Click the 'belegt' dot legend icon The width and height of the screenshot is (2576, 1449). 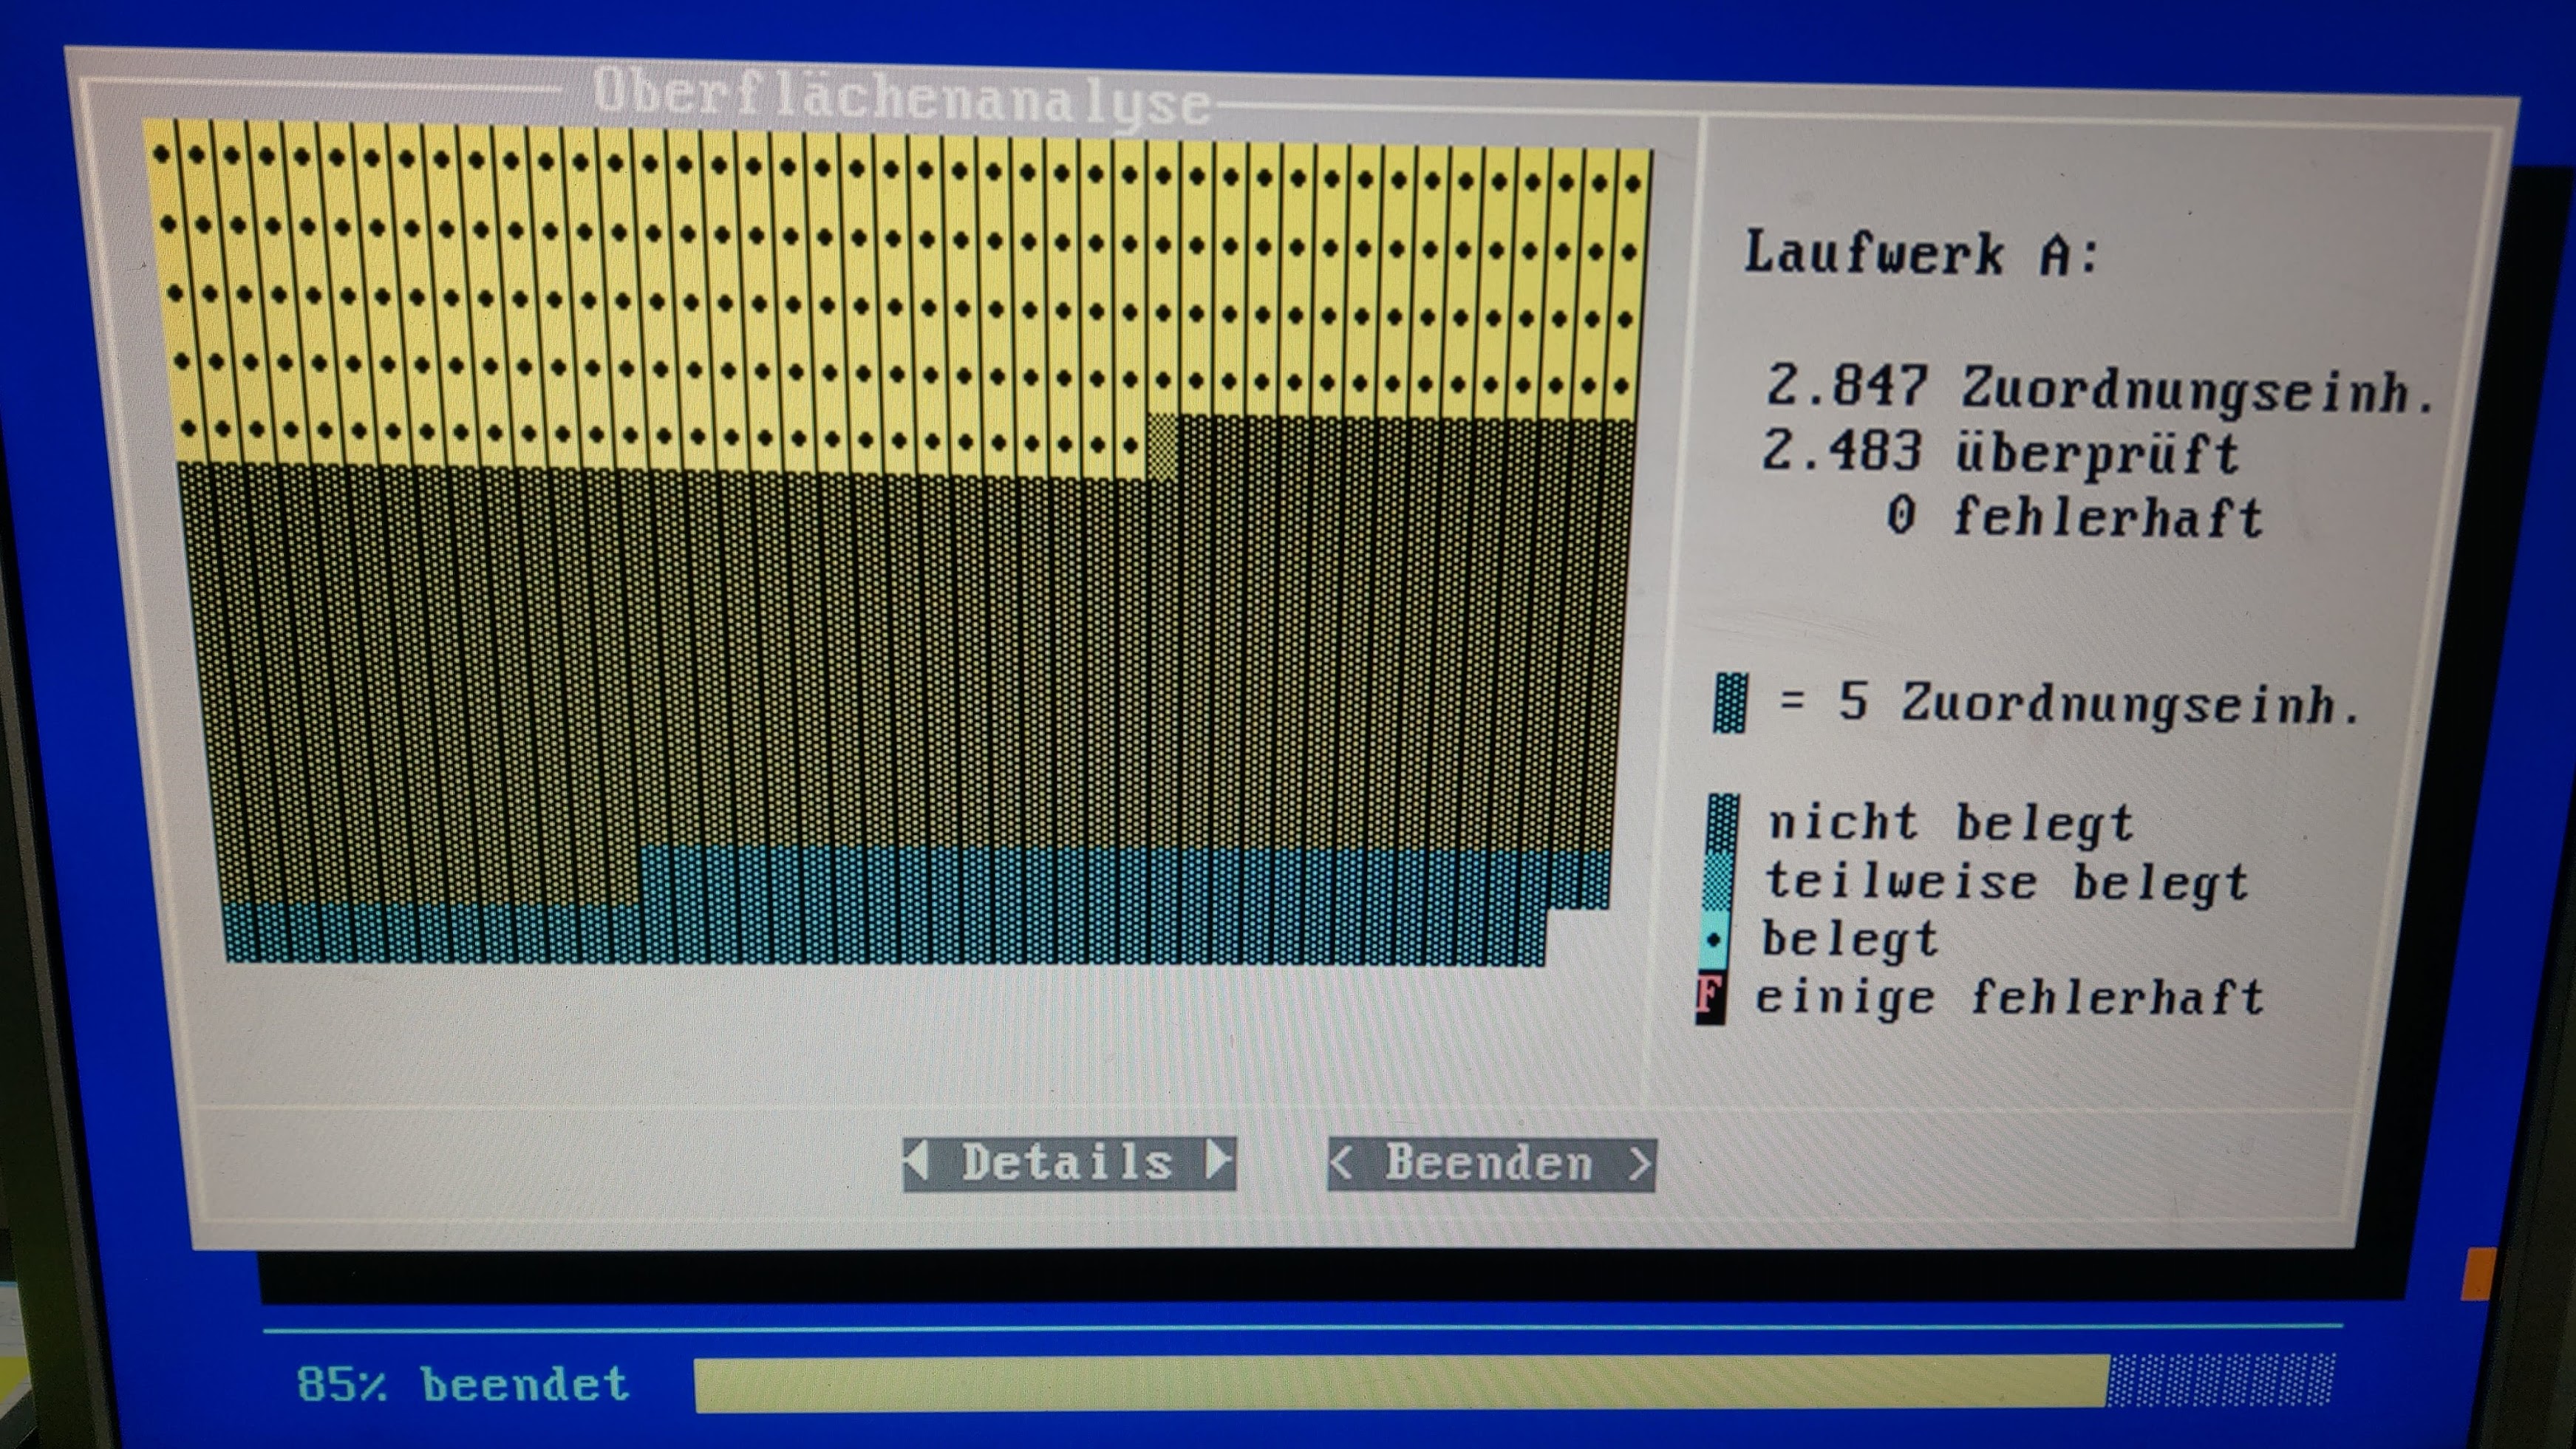click(x=1714, y=940)
